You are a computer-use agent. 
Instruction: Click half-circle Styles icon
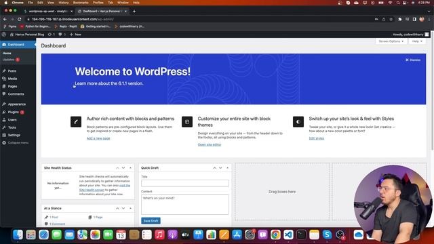(x=298, y=122)
